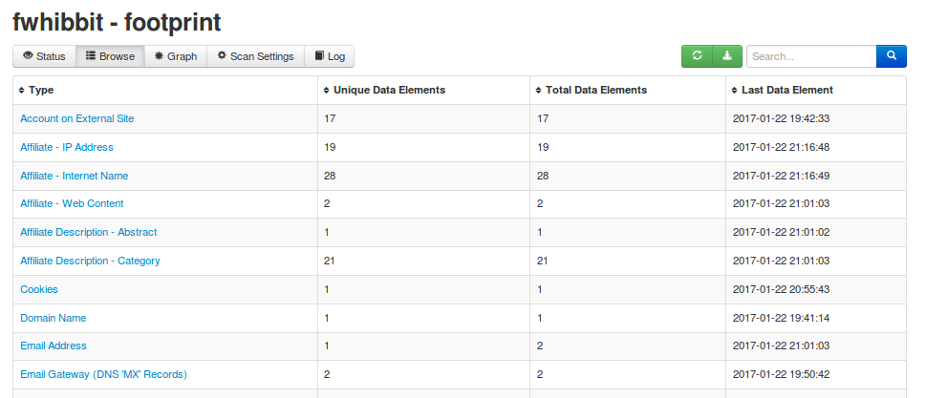Viewport: 926px width, 398px height.
Task: Open the Status tab
Action: [44, 56]
